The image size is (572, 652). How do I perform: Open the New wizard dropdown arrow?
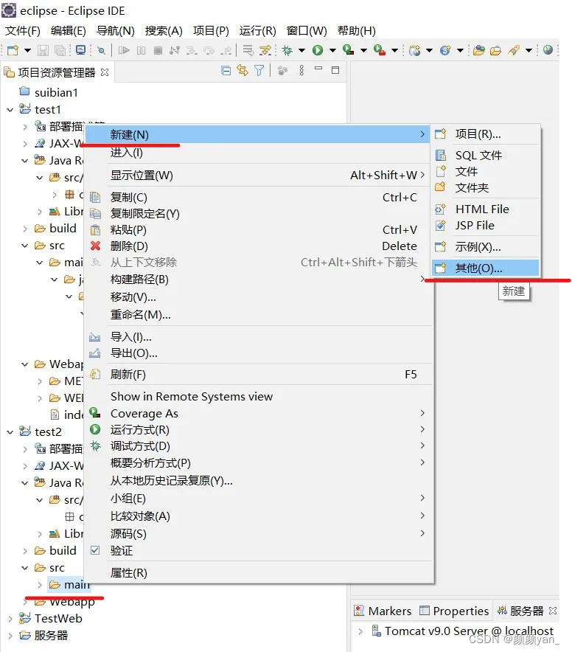pos(27,51)
